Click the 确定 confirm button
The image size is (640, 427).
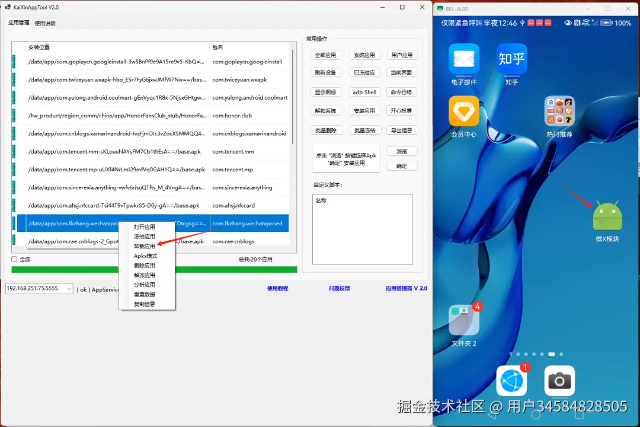point(402,165)
